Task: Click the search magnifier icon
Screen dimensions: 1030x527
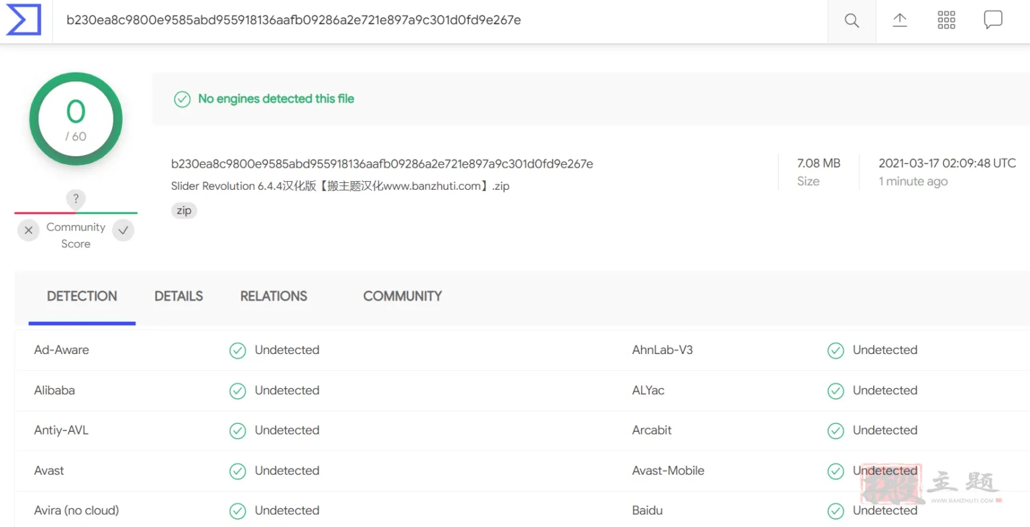Action: tap(852, 21)
